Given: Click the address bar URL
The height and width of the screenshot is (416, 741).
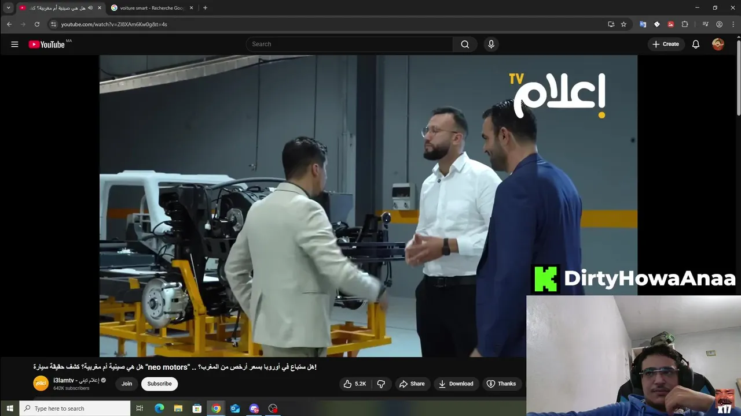Looking at the screenshot, I should point(114,24).
